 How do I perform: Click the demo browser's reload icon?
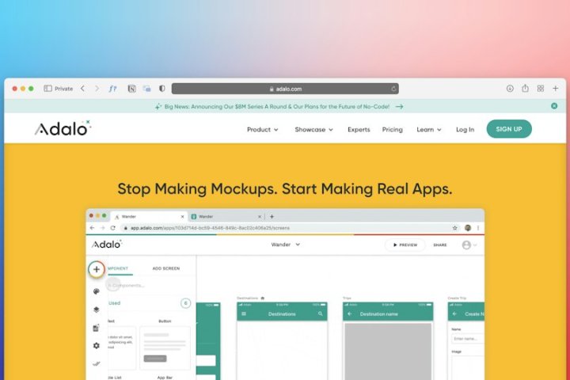[112, 228]
